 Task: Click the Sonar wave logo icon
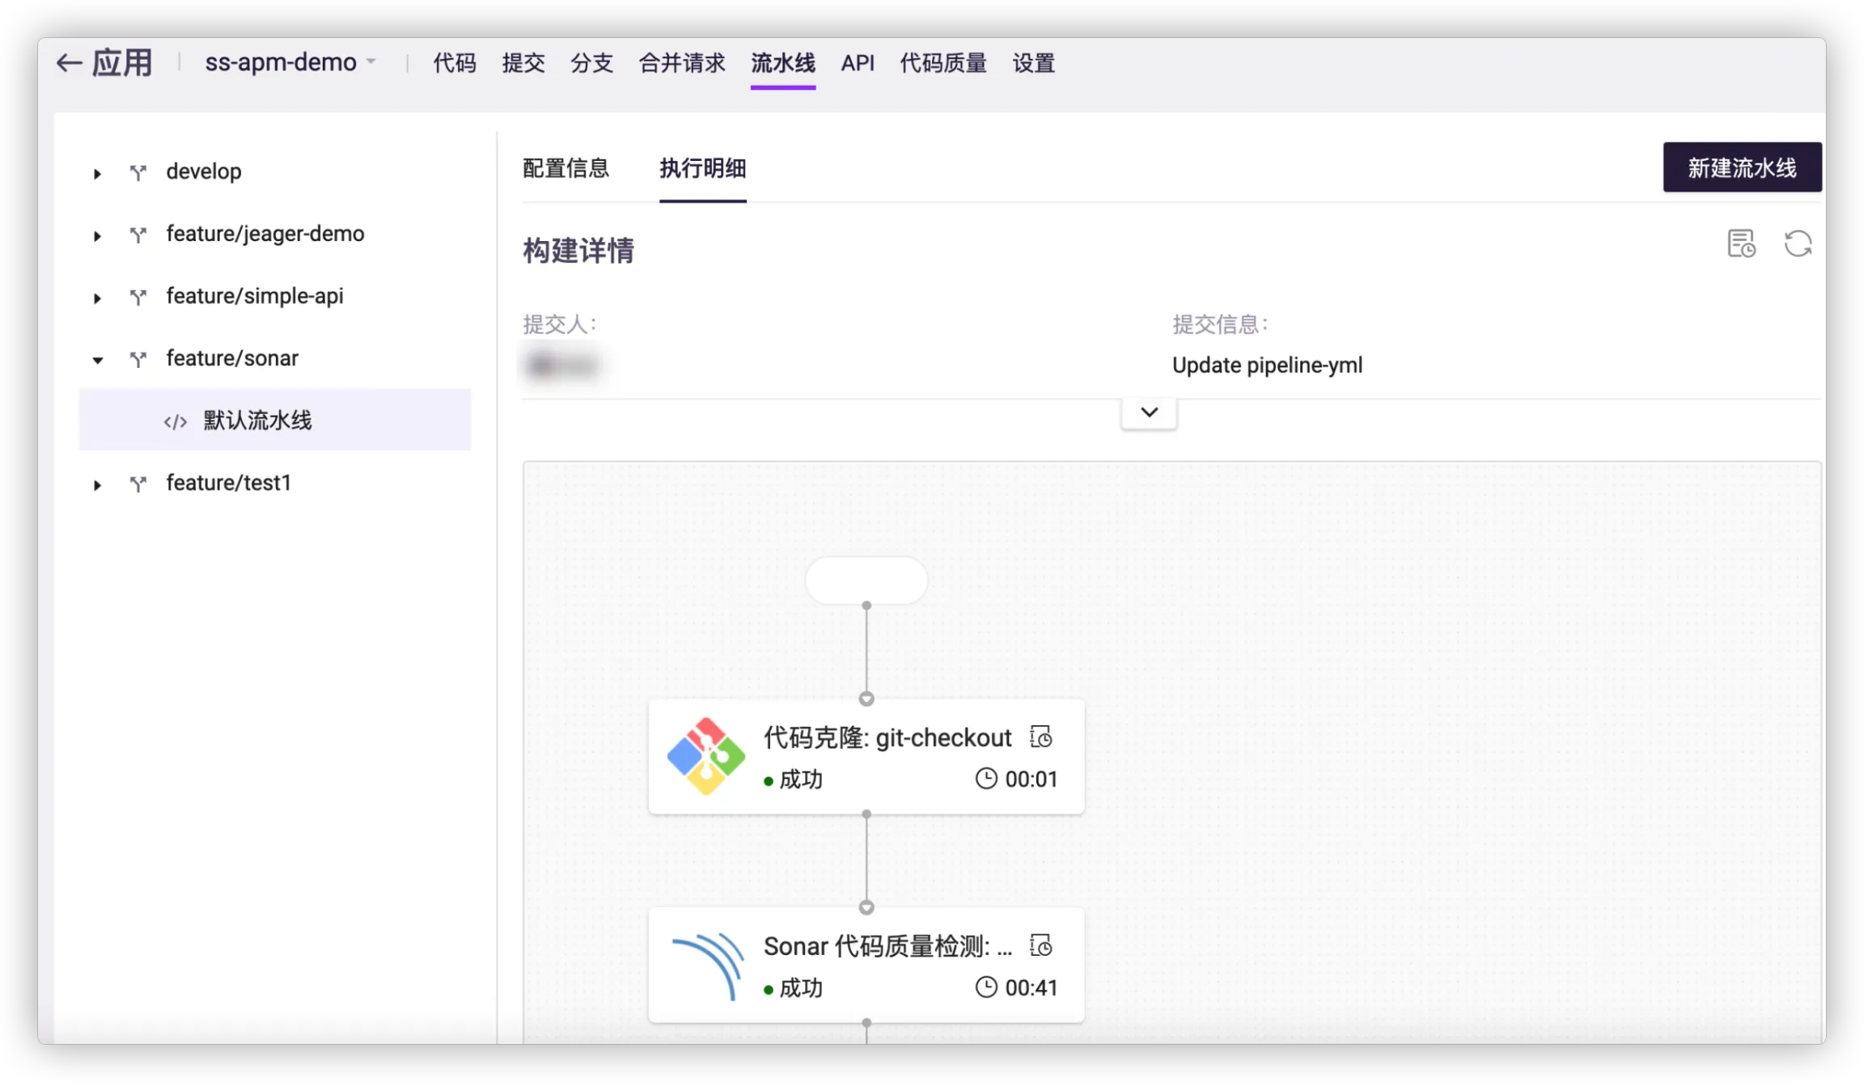[707, 966]
